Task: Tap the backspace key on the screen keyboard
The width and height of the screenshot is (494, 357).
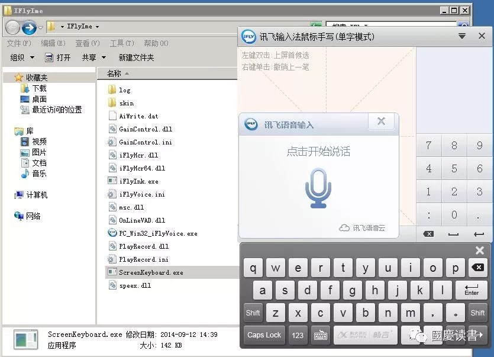Action: click(478, 268)
